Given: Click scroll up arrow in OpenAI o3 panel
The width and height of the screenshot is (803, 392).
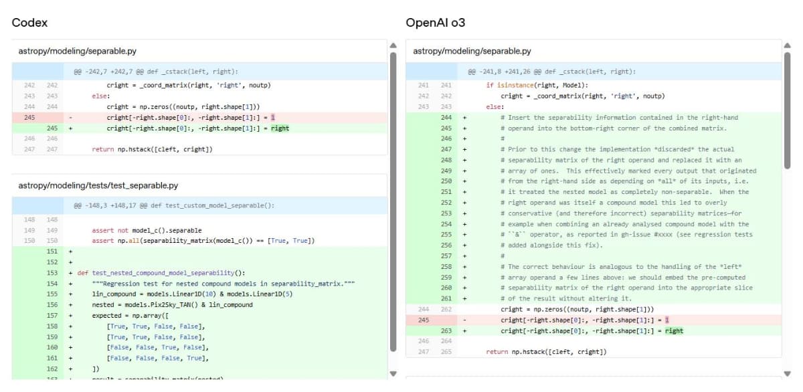Looking at the screenshot, I should click(787, 45).
